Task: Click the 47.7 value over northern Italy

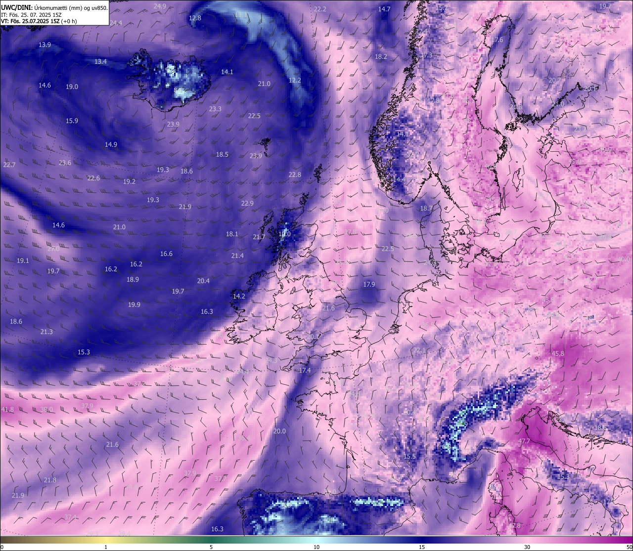Action: (524, 441)
